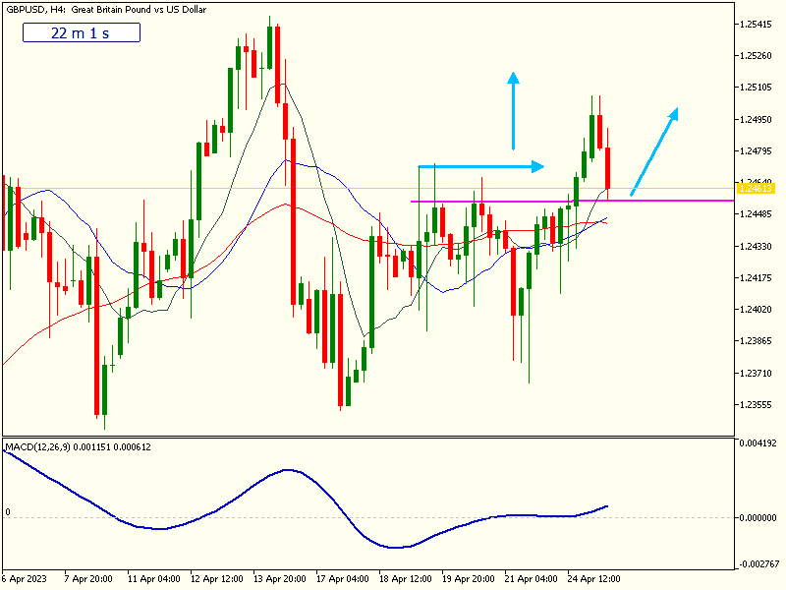Click the 1.25410 price axis label
The height and width of the screenshot is (590, 786).
pyautogui.click(x=758, y=24)
